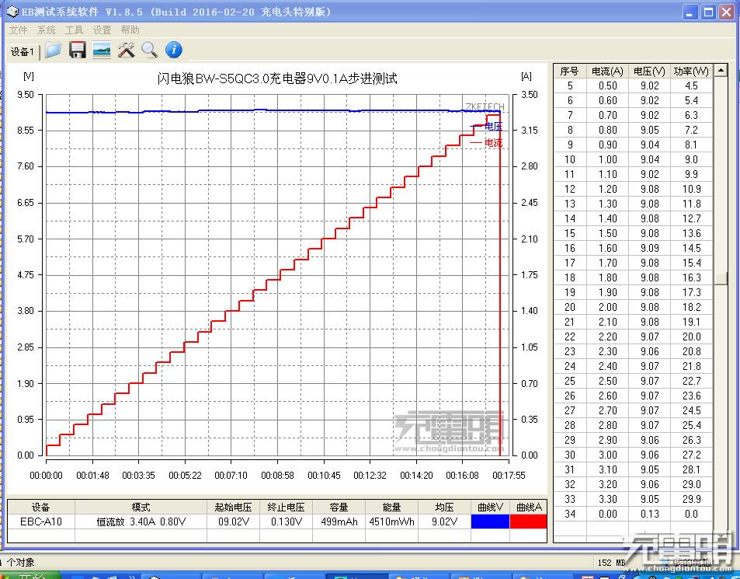Maximize the EB测试系统软件 window
Image resolution: width=740 pixels, height=579 pixels.
(708, 12)
